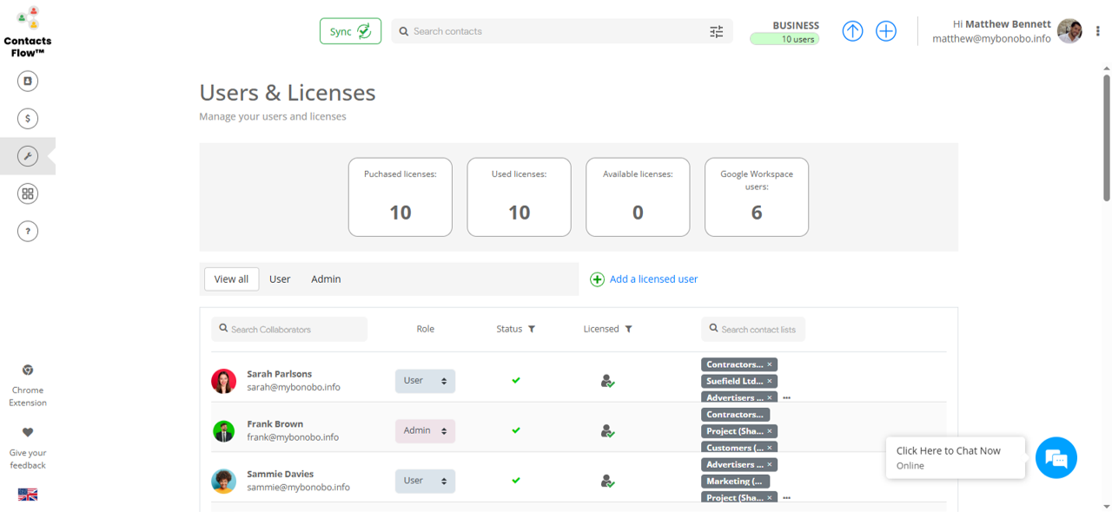Switch to the Admin tab
The width and height of the screenshot is (1112, 512).
[326, 279]
